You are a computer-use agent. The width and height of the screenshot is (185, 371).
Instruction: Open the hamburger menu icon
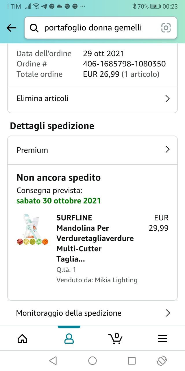tap(162, 339)
